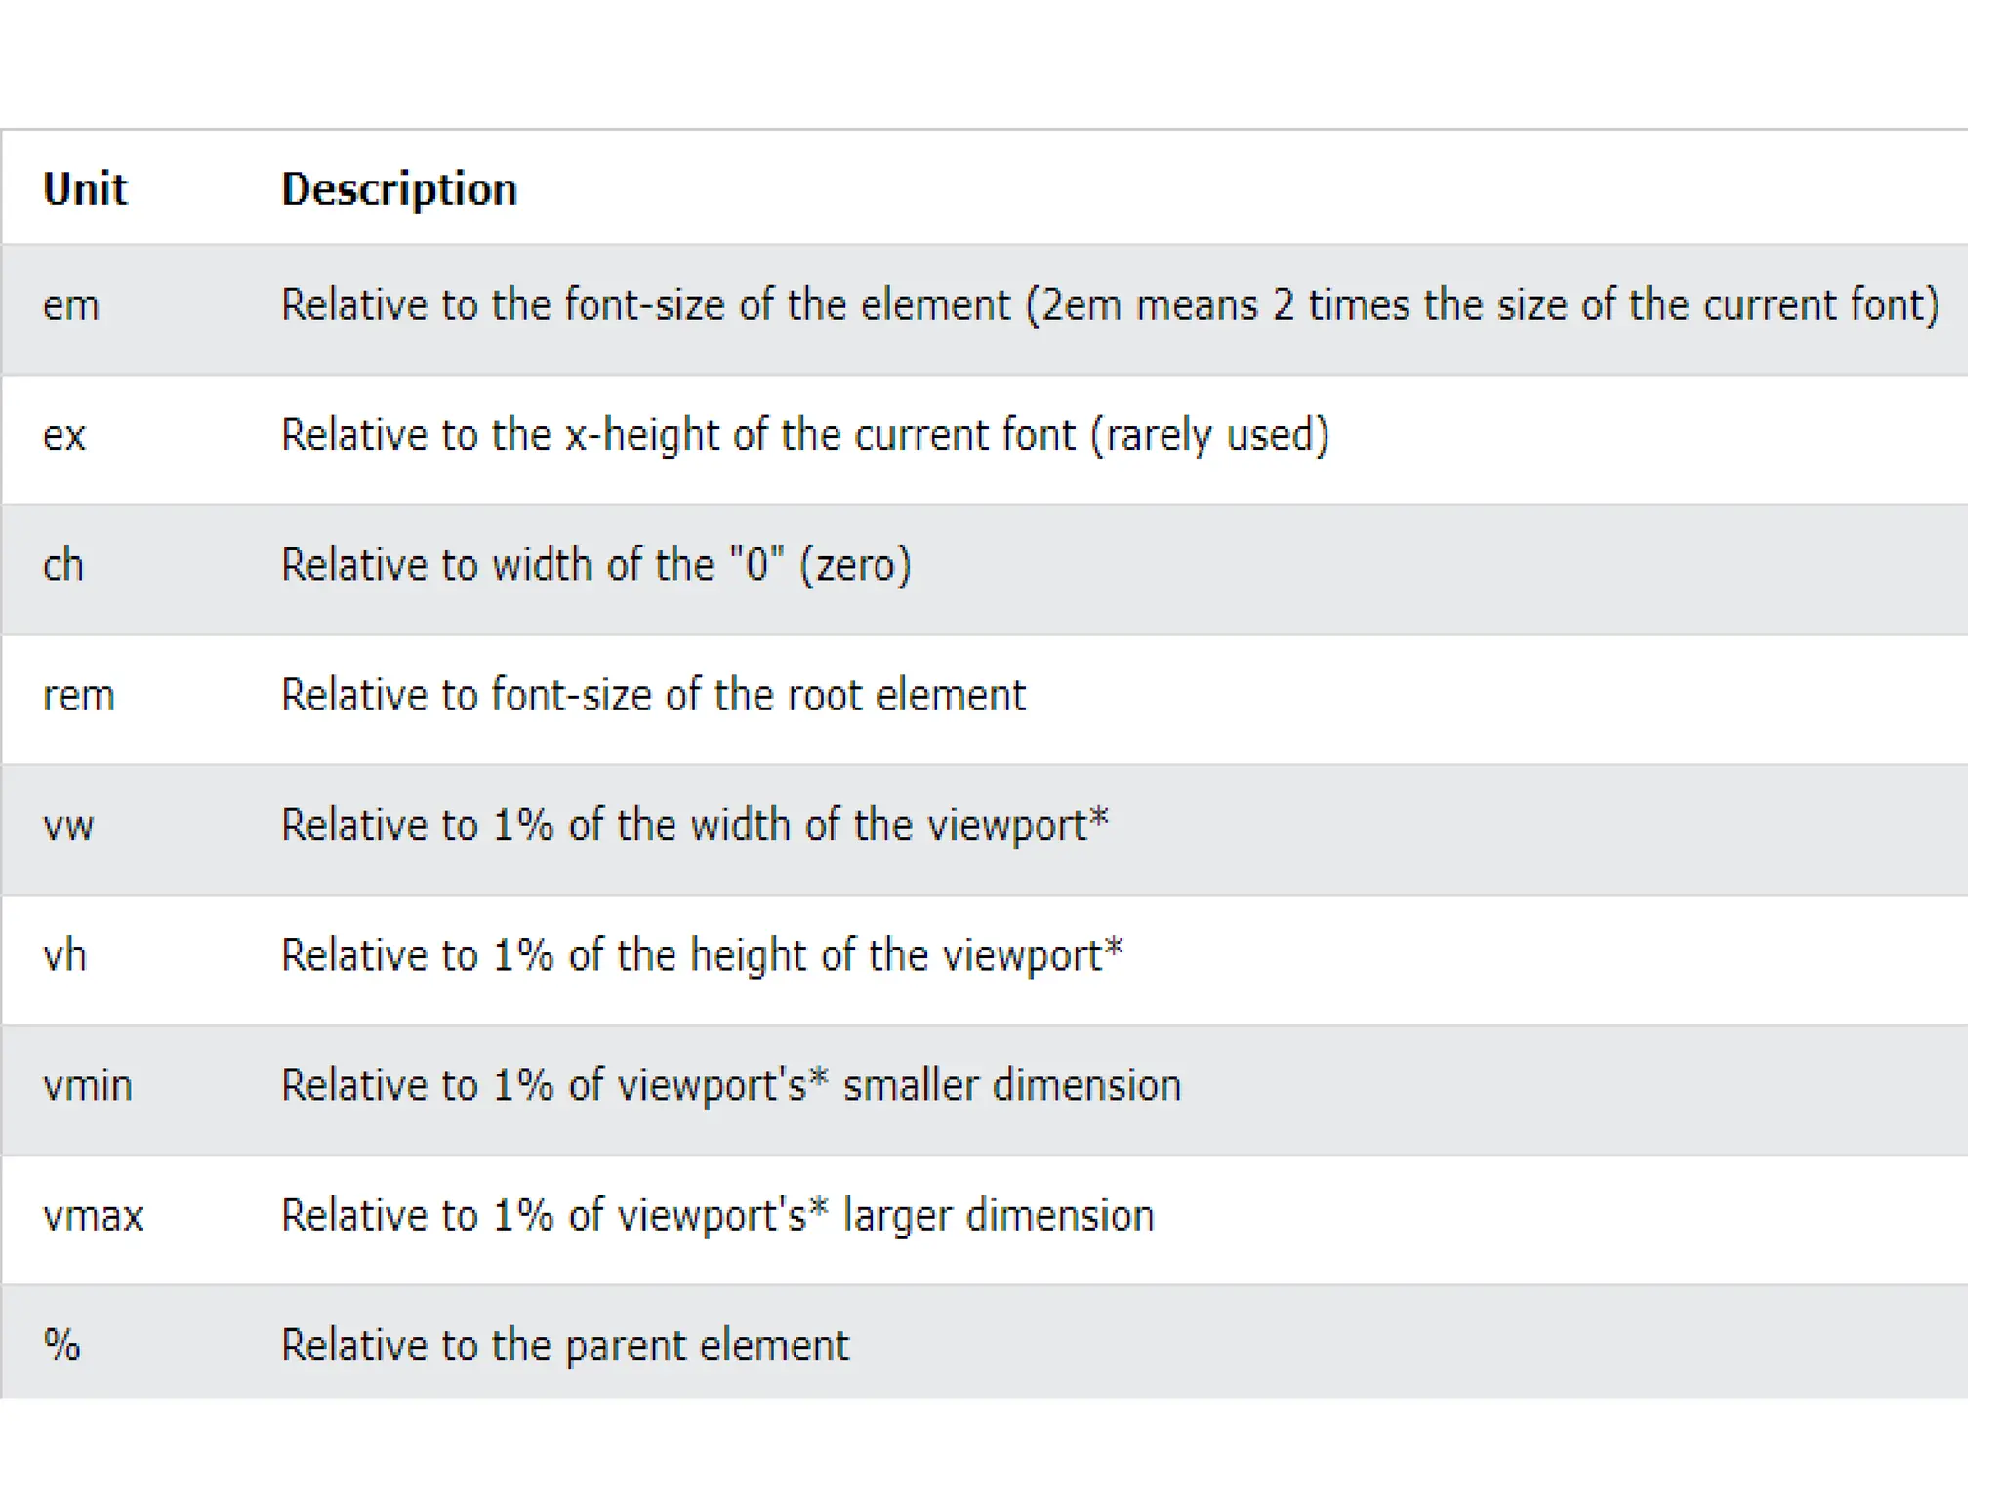Click the viewport width description text
The width and height of the screenshot is (1999, 1499).
(694, 826)
